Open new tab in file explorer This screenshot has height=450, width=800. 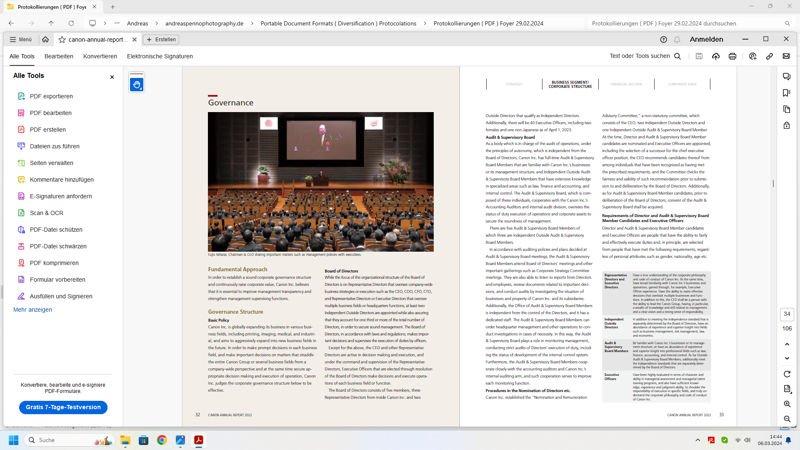(113, 7)
